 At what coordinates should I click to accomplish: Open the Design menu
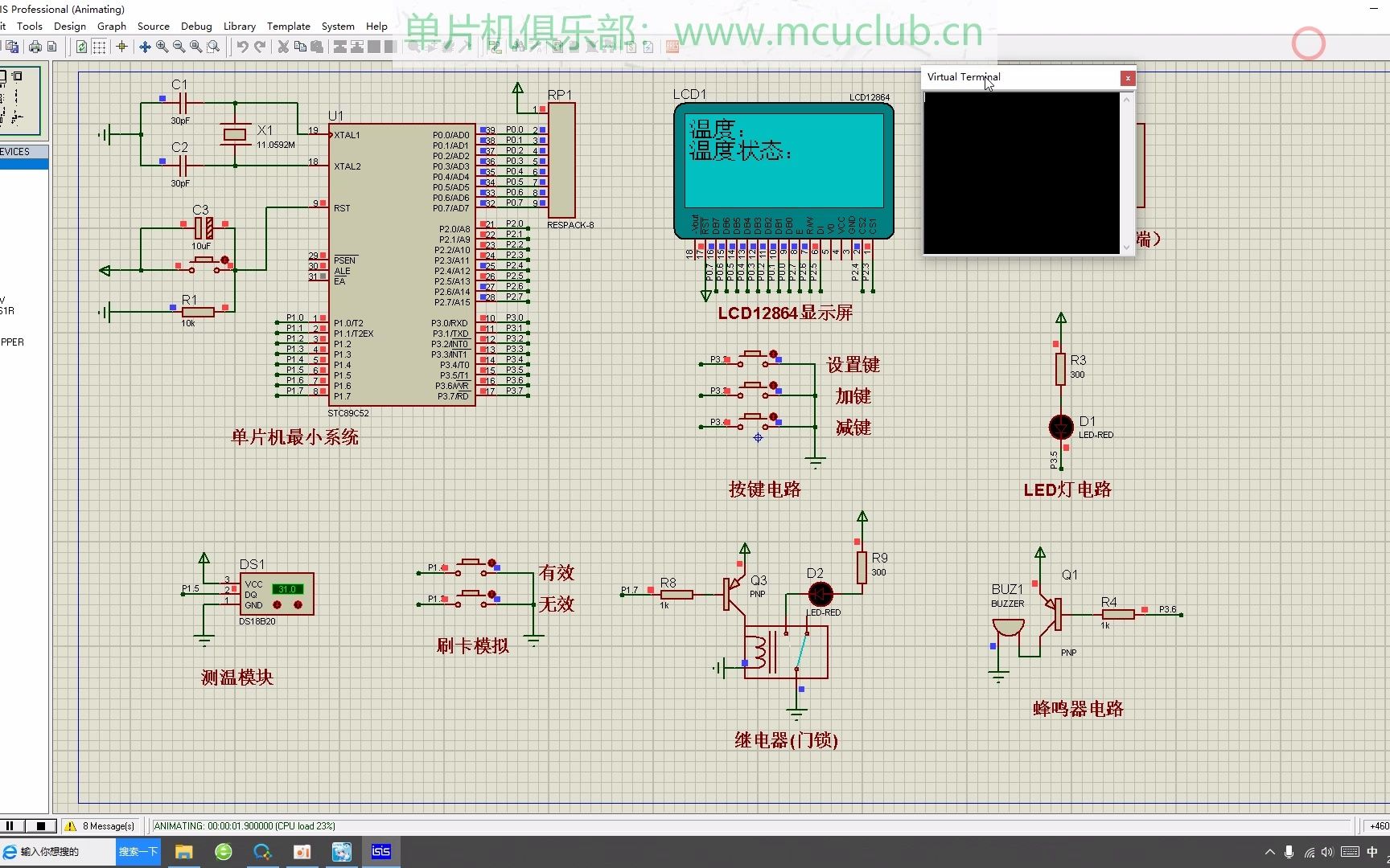(70, 26)
